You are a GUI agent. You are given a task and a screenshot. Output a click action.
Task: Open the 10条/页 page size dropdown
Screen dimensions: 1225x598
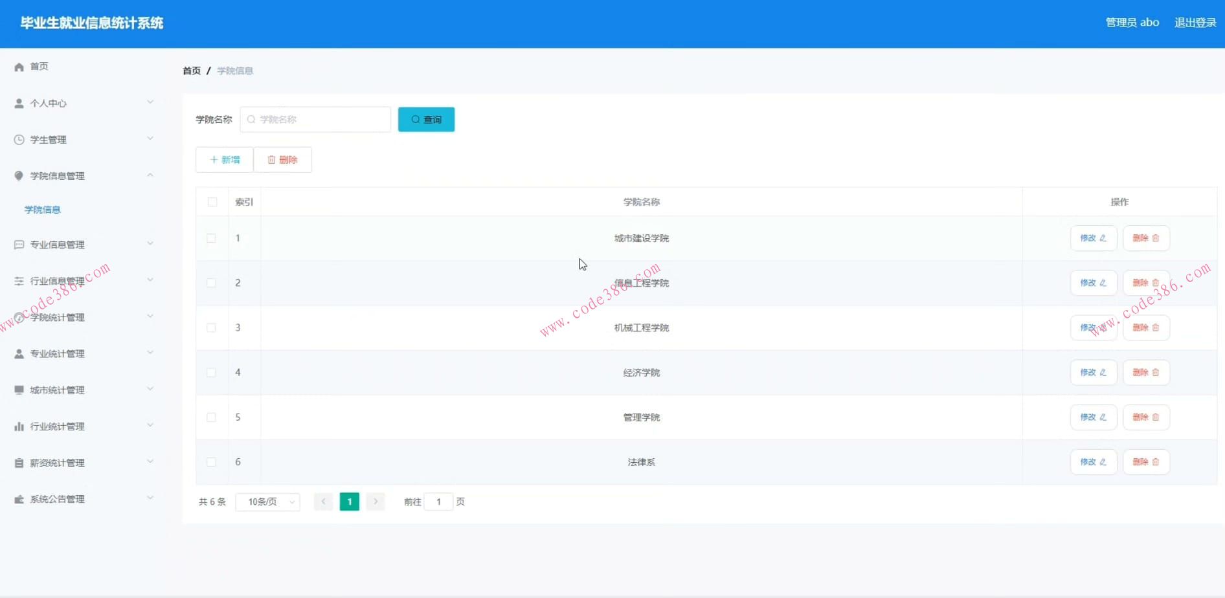tap(267, 502)
